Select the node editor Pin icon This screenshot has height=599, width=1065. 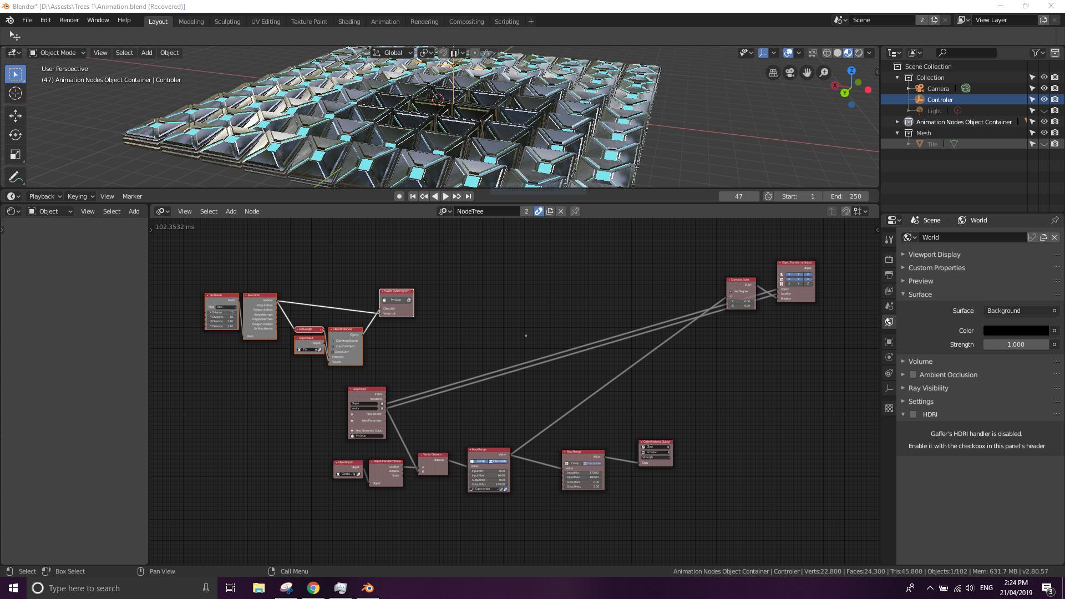pos(576,211)
